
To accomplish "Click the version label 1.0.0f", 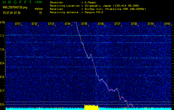I will (x=38, y=2).
